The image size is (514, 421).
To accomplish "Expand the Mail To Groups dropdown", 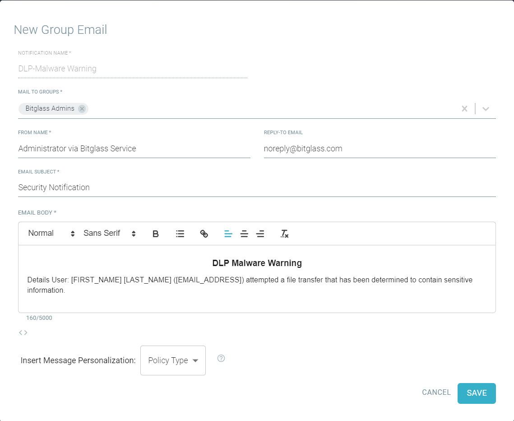I will click(x=486, y=108).
